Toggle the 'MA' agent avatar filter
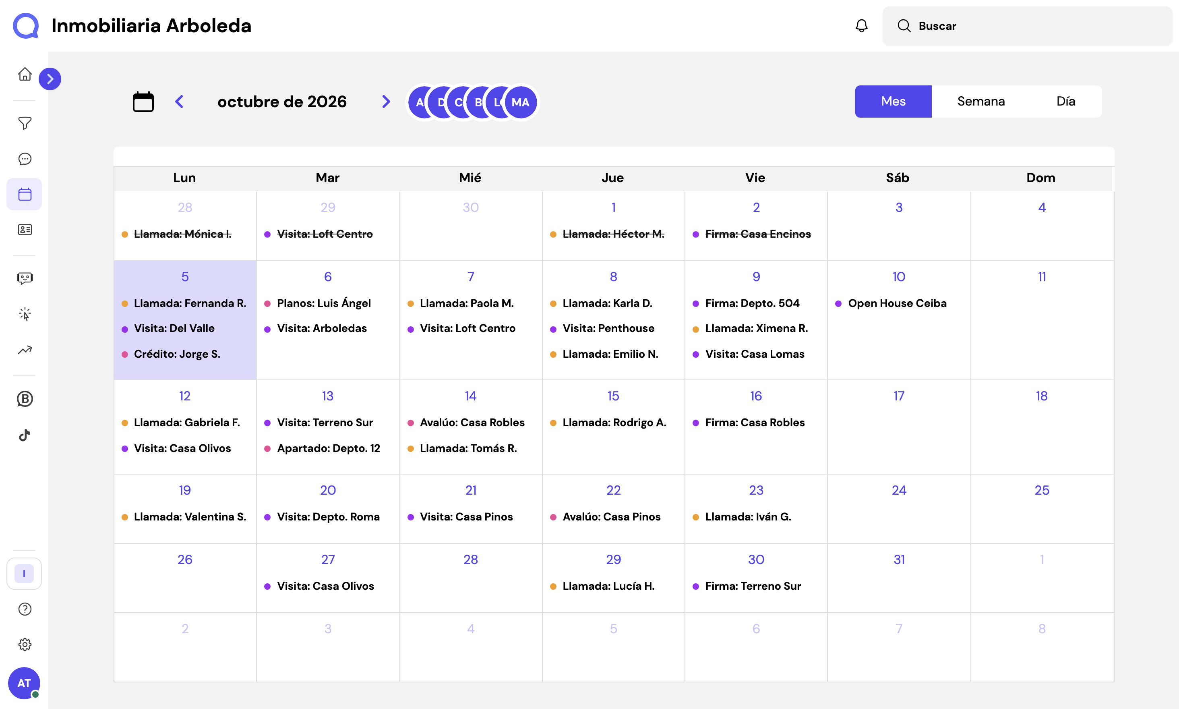This screenshot has width=1179, height=709. [x=521, y=102]
